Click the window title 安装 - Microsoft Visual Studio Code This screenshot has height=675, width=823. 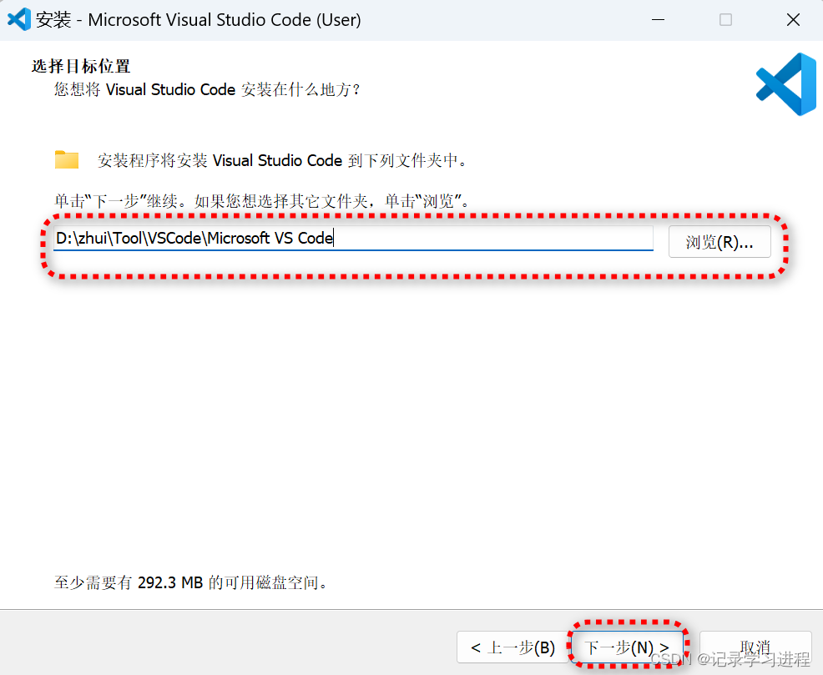(x=199, y=20)
